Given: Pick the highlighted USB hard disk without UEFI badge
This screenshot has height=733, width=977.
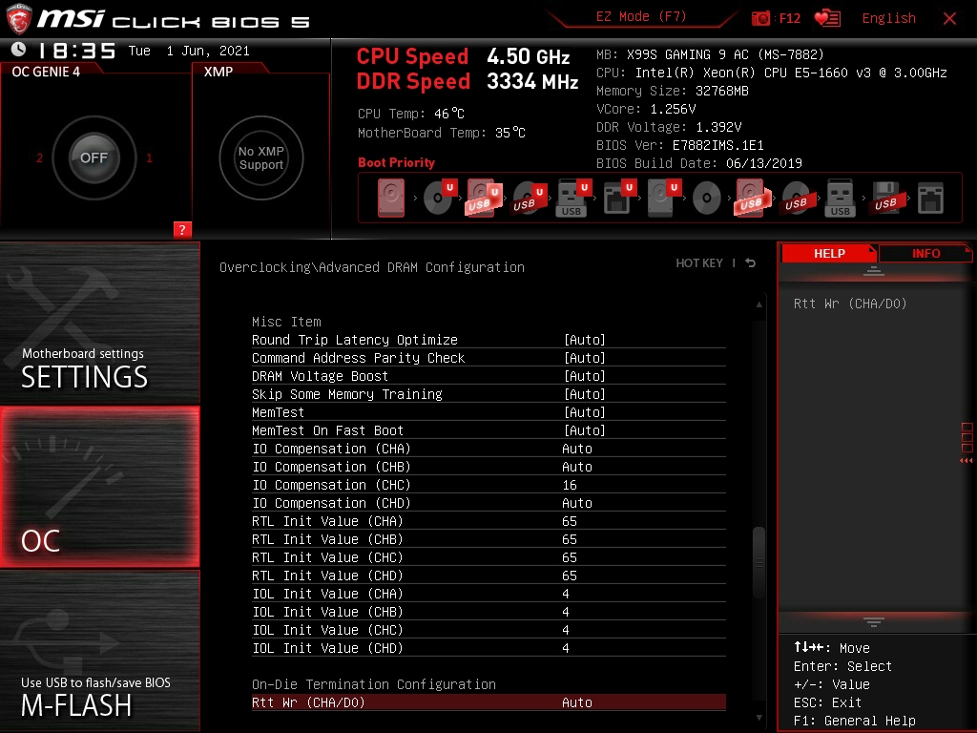Looking at the screenshot, I should (x=753, y=199).
